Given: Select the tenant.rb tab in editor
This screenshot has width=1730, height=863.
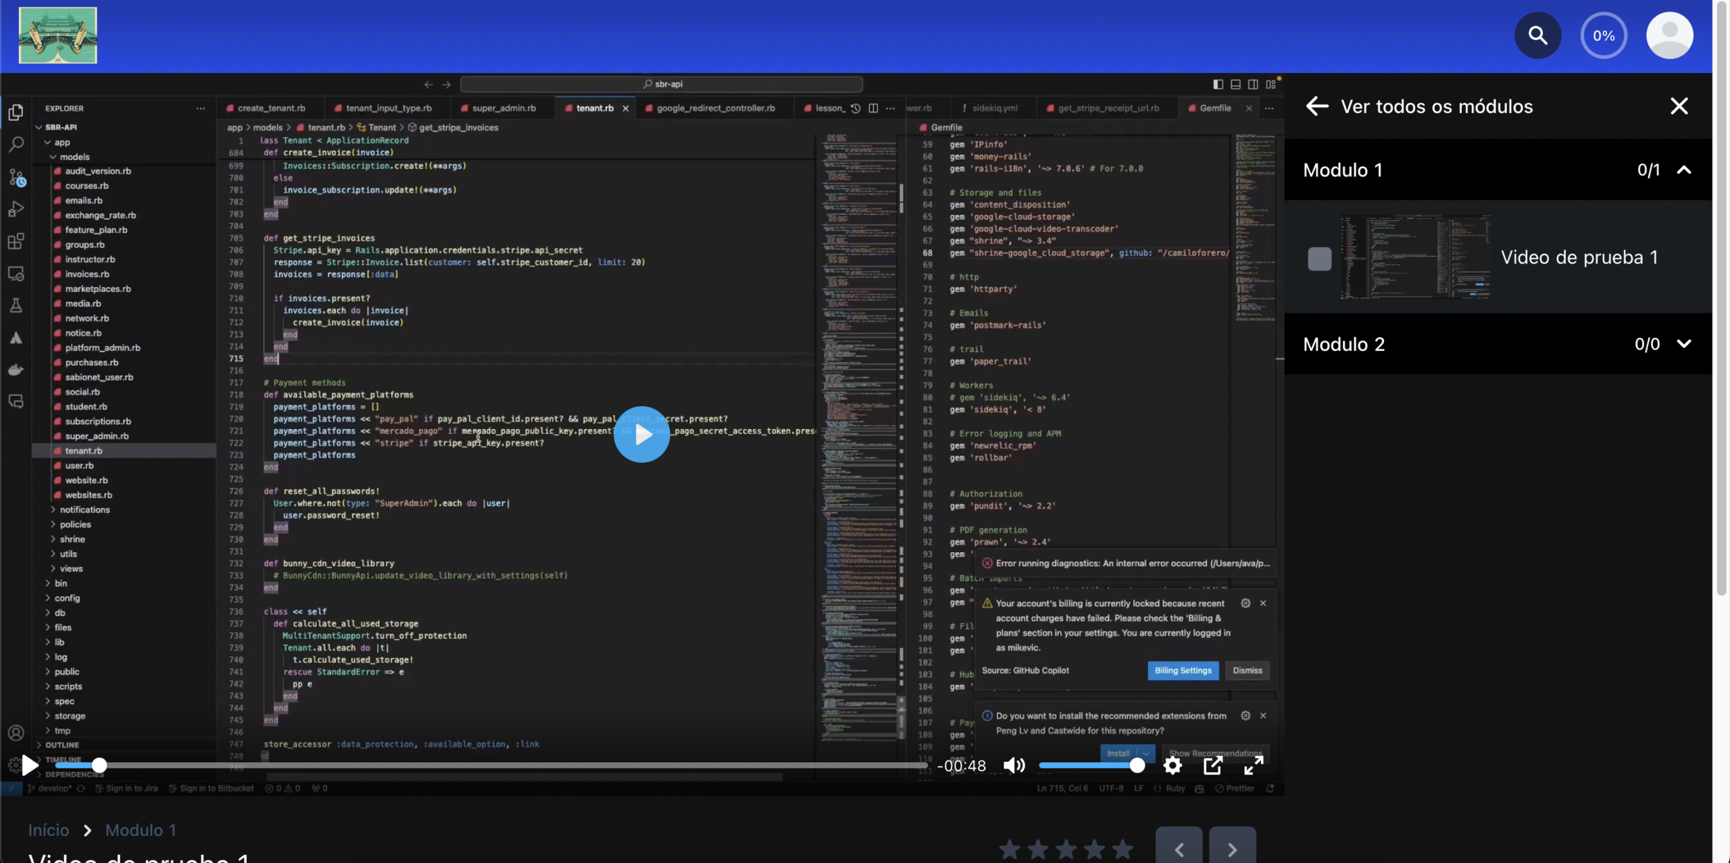Looking at the screenshot, I should [591, 108].
